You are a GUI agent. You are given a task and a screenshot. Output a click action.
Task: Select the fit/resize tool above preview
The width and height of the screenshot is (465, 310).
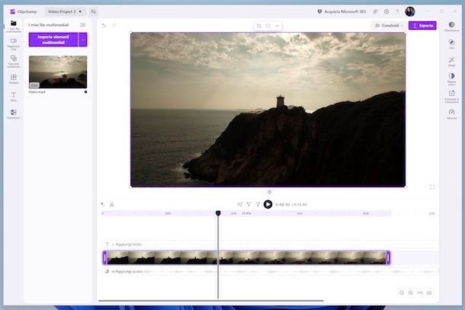[x=268, y=26]
